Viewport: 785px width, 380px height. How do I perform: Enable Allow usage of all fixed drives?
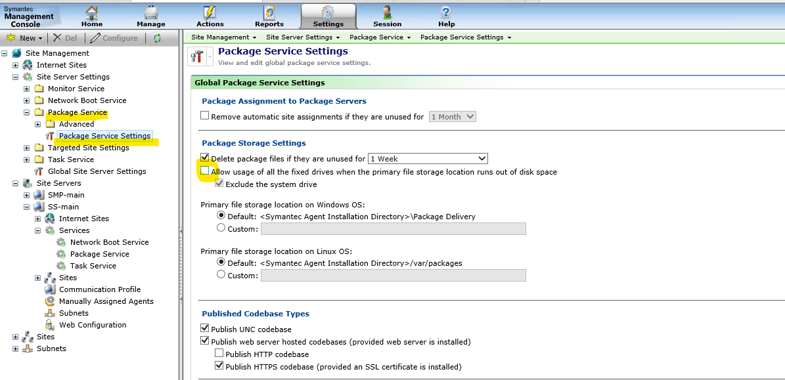click(x=204, y=171)
